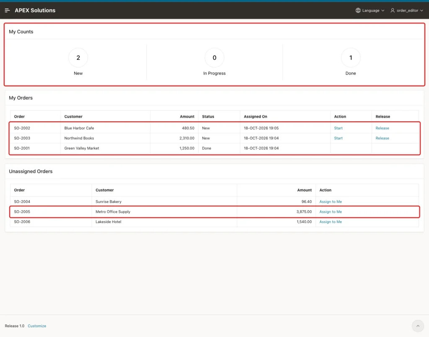Open the APEX Solutions home title
429x337 pixels.
35,10
